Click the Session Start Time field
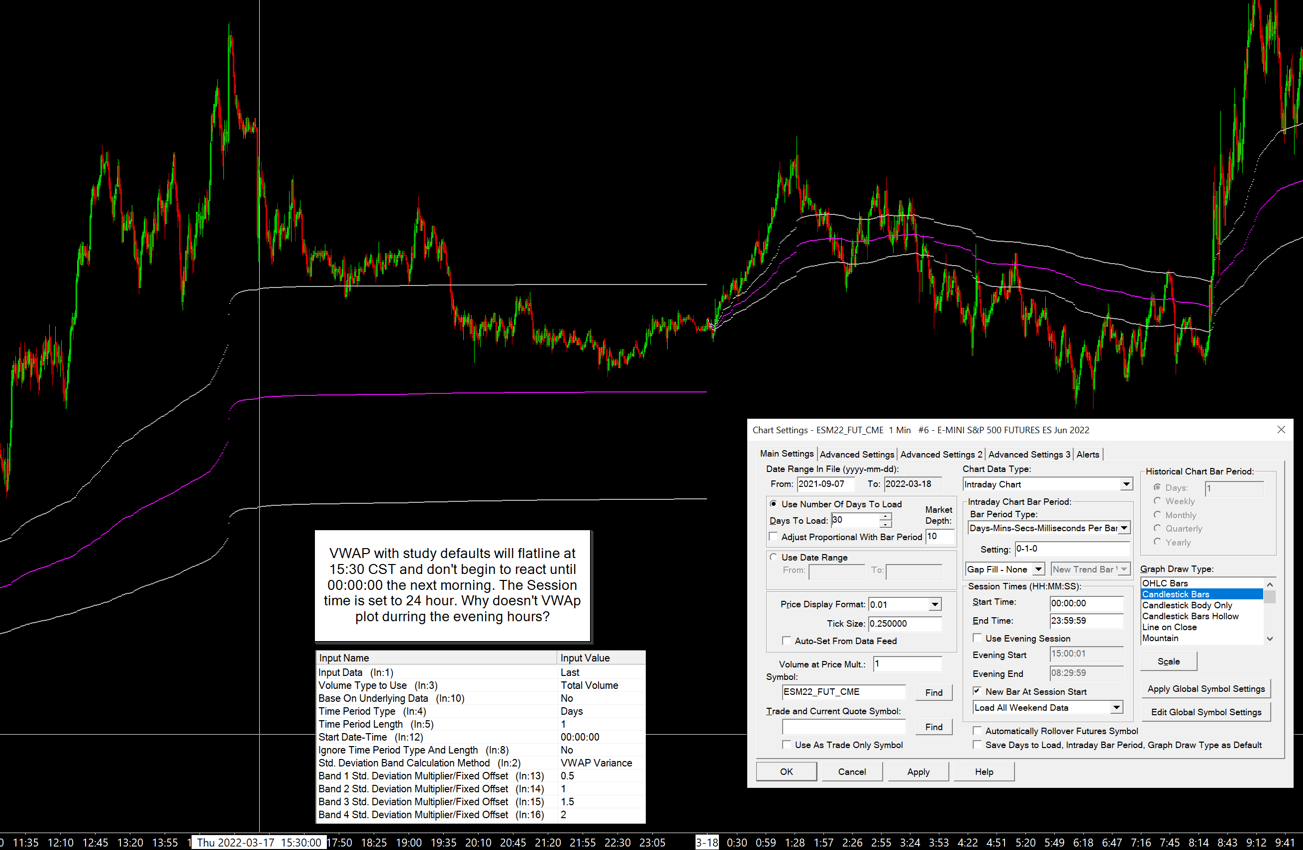 pyautogui.click(x=1086, y=603)
